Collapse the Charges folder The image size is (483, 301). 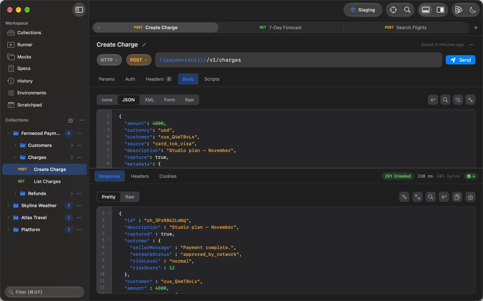(x=15, y=157)
